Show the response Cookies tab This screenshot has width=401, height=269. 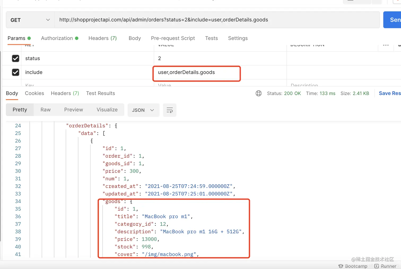point(34,93)
